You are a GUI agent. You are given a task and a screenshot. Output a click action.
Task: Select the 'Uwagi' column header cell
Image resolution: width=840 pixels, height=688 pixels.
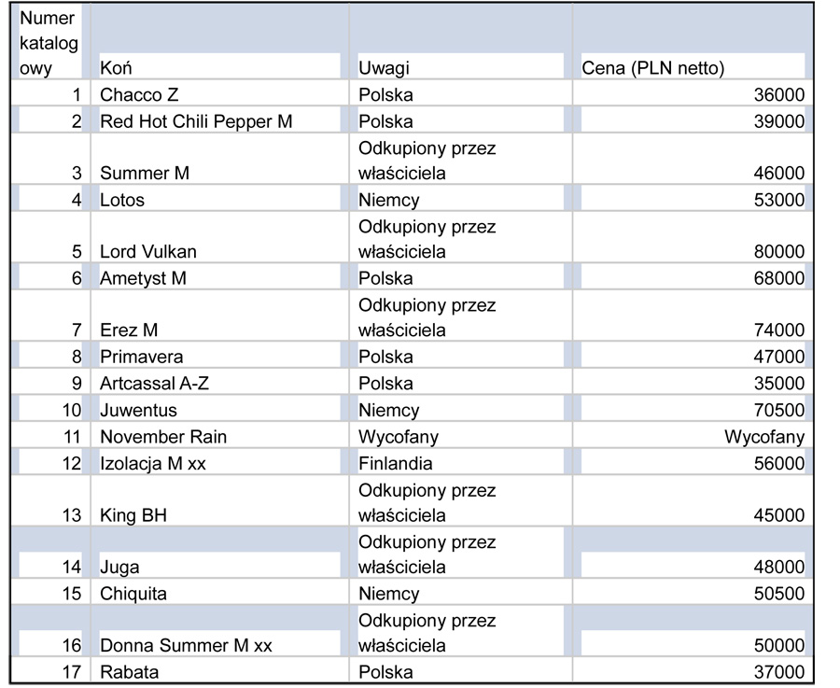pos(384,67)
